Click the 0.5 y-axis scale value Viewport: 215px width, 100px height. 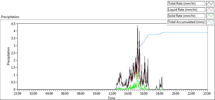click(13, 82)
